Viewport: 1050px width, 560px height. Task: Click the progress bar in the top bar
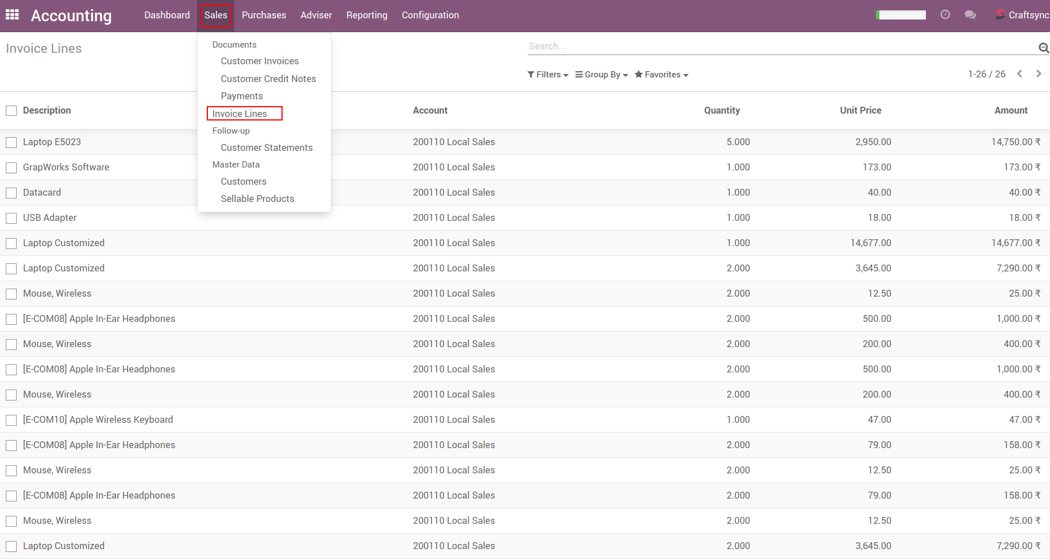(x=901, y=15)
